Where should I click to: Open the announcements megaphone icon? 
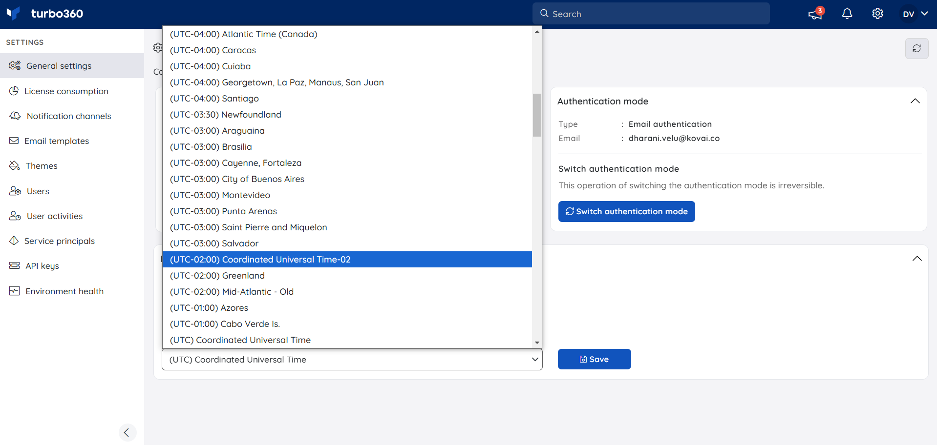(815, 14)
